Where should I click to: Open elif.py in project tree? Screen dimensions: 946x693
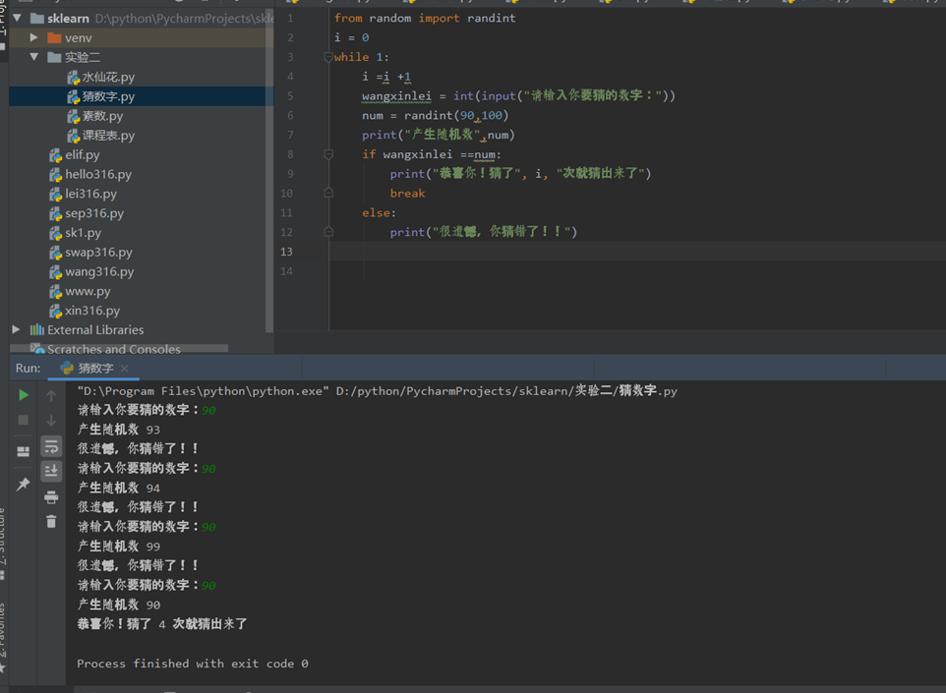(75, 154)
